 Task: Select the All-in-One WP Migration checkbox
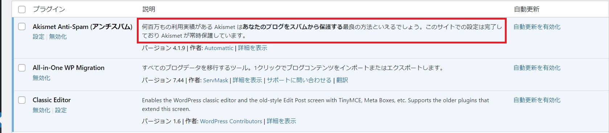pos(22,68)
